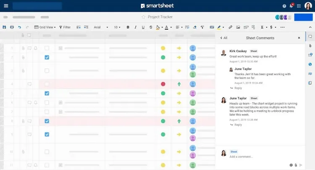Collapse the toolbar with the up chevron

pos(310,27)
